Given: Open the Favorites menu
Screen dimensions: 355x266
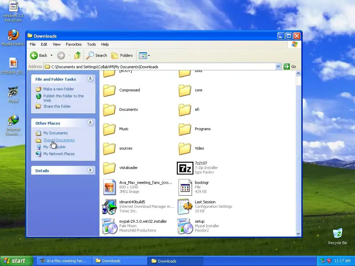Looking at the screenshot, I should [73, 44].
